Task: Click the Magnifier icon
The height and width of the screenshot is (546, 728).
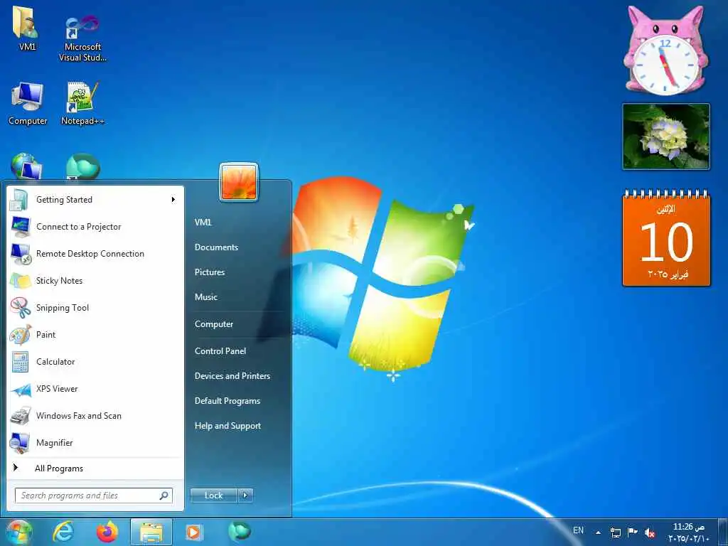Action: click(x=20, y=443)
